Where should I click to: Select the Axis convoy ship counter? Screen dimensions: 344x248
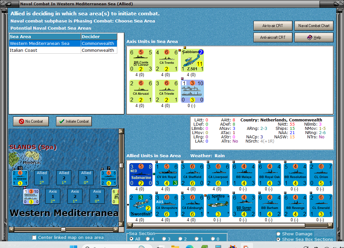[193, 91]
